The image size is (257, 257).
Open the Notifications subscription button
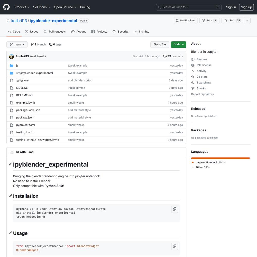(185, 21)
